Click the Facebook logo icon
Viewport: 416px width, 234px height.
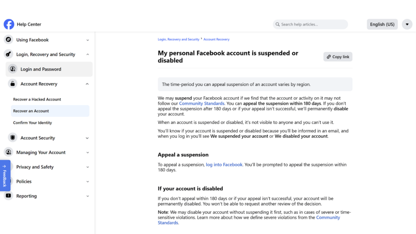click(x=9, y=24)
